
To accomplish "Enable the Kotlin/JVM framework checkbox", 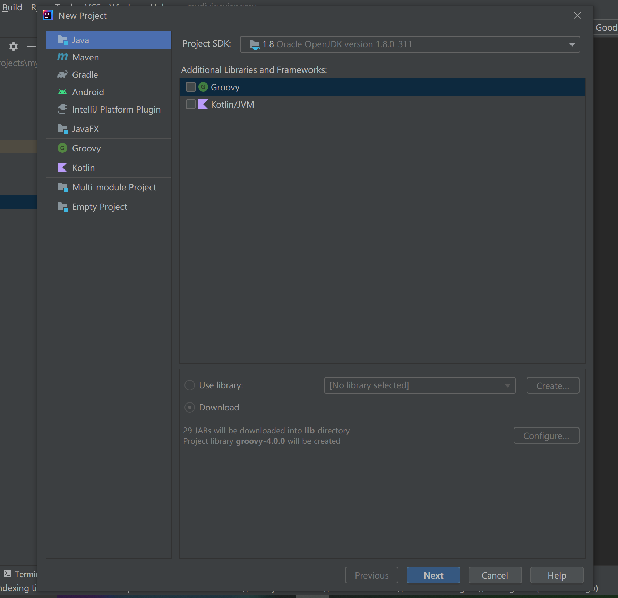I will (x=191, y=104).
